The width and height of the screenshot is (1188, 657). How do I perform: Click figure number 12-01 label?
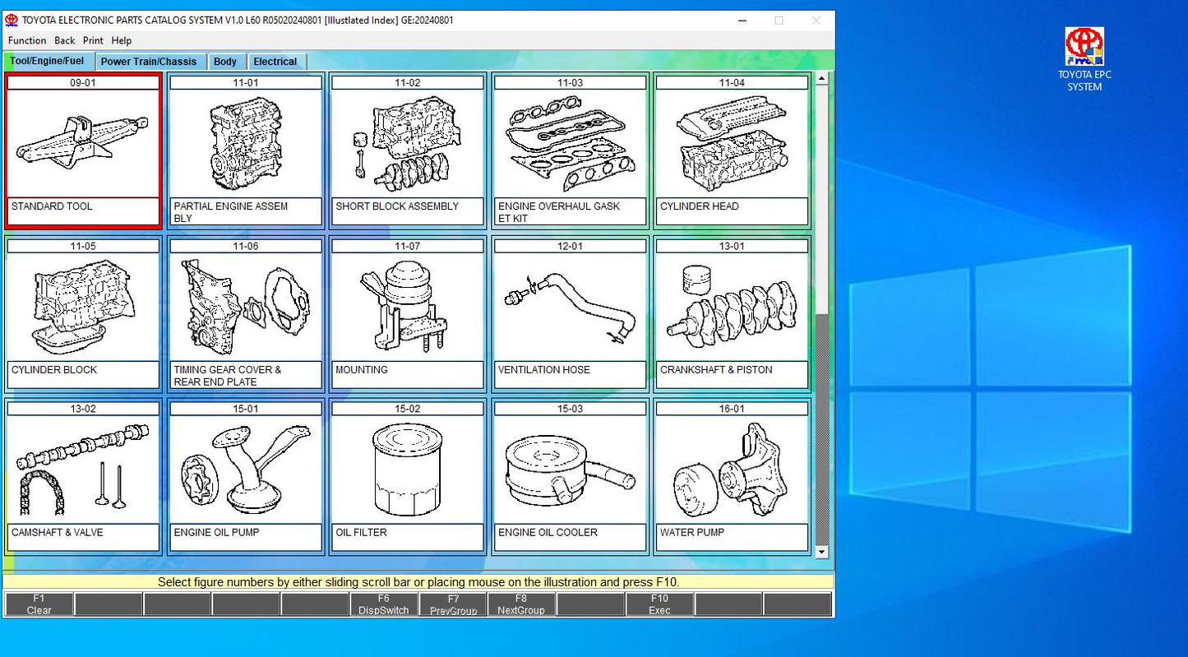(x=570, y=246)
